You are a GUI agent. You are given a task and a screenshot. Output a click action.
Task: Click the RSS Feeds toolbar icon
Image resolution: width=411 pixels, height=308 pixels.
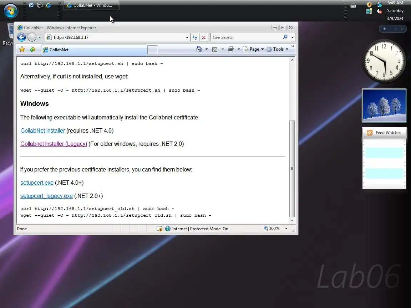pos(215,49)
